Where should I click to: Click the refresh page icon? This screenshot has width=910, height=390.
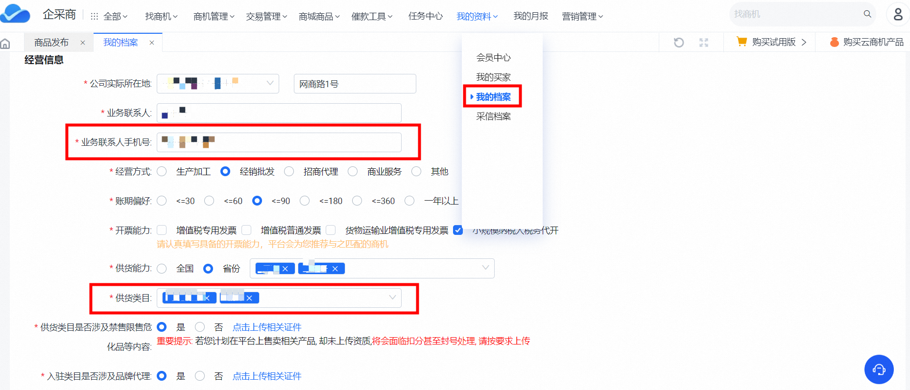tap(679, 43)
